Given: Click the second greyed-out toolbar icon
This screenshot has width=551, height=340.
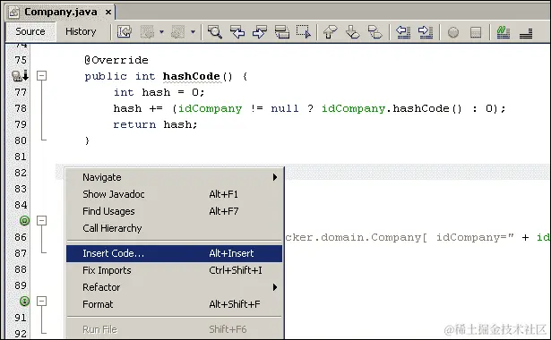Looking at the screenshot, I should coord(177,32).
